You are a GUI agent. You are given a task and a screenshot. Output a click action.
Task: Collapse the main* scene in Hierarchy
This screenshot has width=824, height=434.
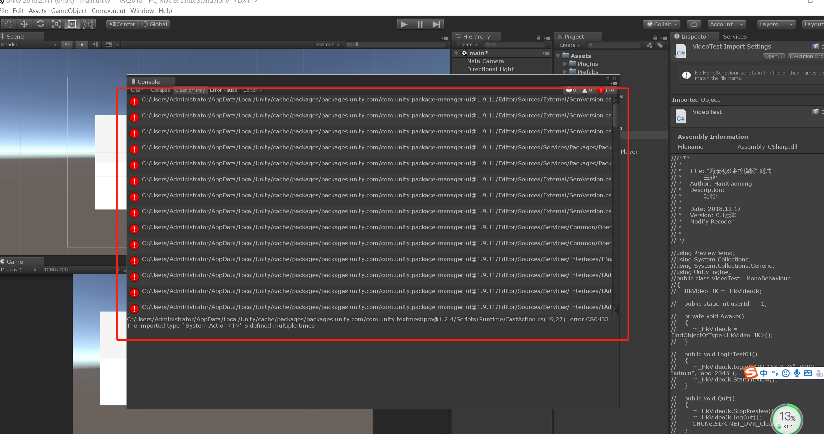coord(457,53)
